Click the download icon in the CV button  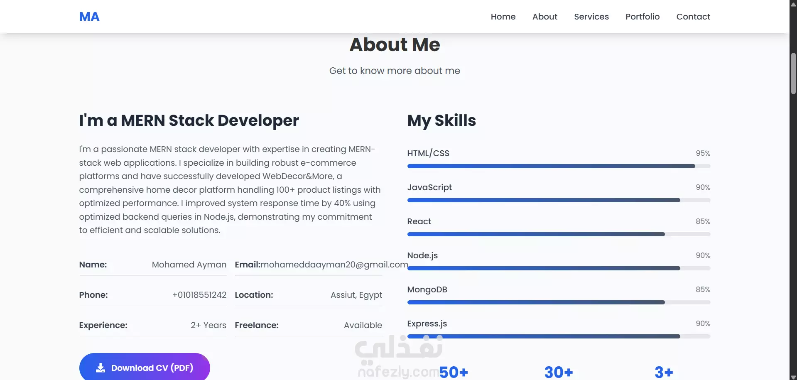pos(101,368)
